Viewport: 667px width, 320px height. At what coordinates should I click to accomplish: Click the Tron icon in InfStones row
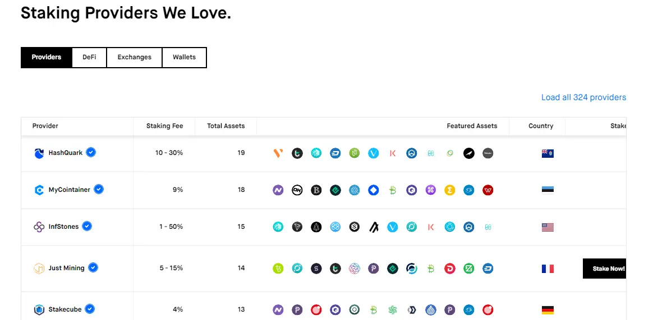(297, 227)
